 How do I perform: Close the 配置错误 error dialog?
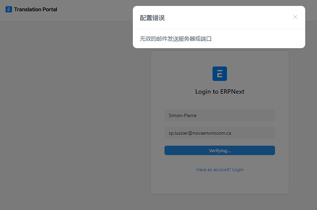[x=295, y=17]
